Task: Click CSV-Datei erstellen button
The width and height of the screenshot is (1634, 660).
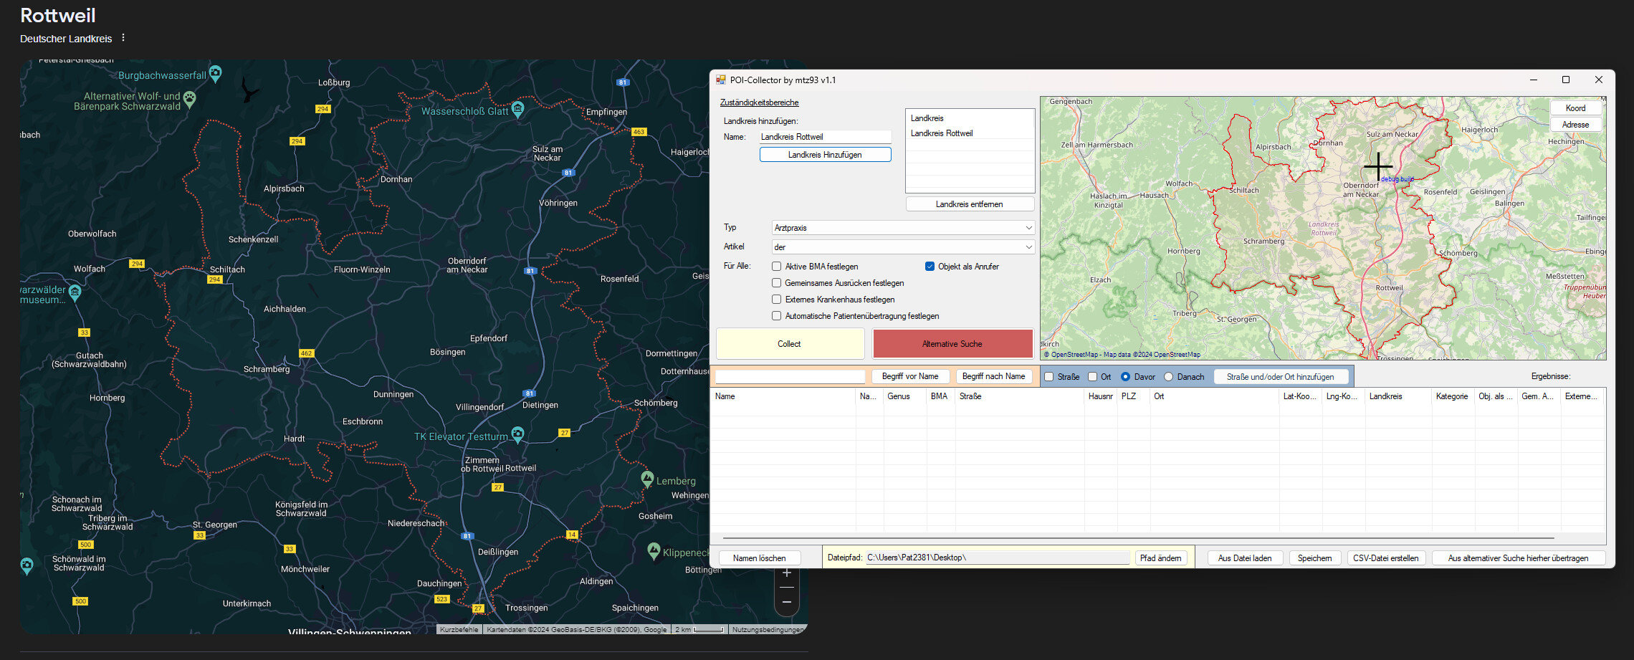Action: click(x=1386, y=558)
